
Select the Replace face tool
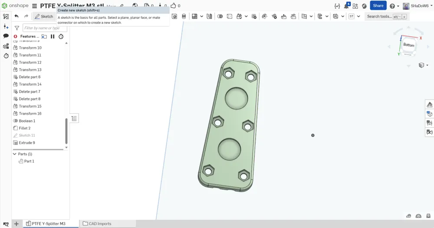(293, 16)
